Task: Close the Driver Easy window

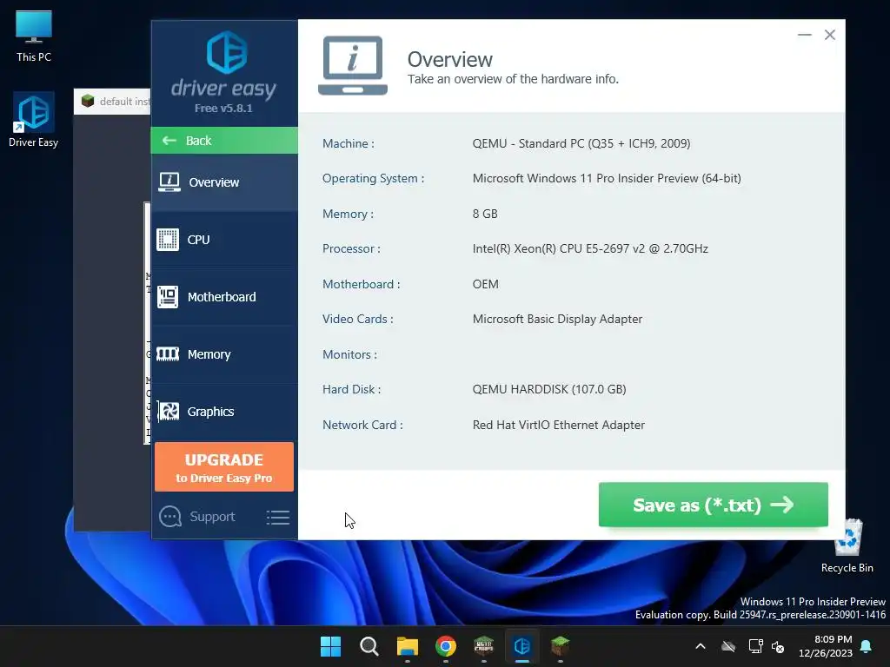Action: (x=830, y=35)
